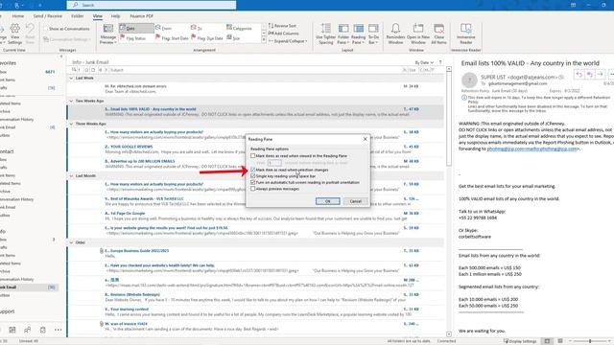
Task: Open the Expand/Collapse dropdown
Action: (288, 41)
